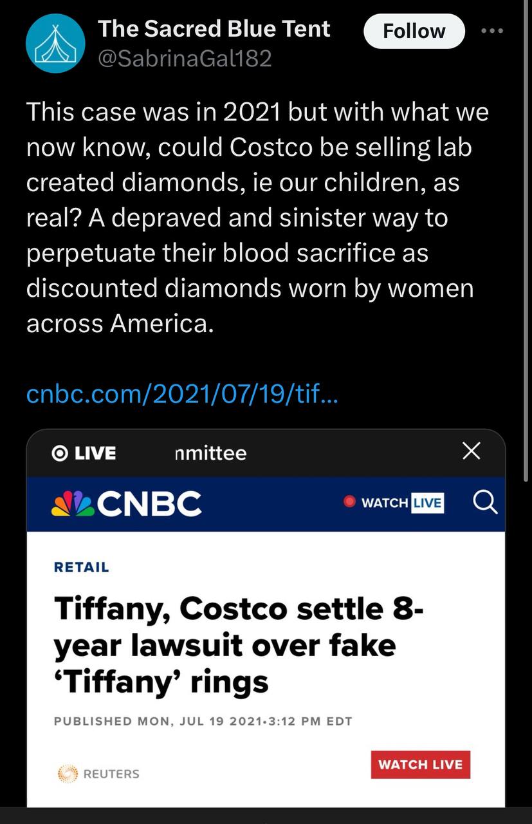Tap the LIVE indicator in the black banner

pos(84,453)
